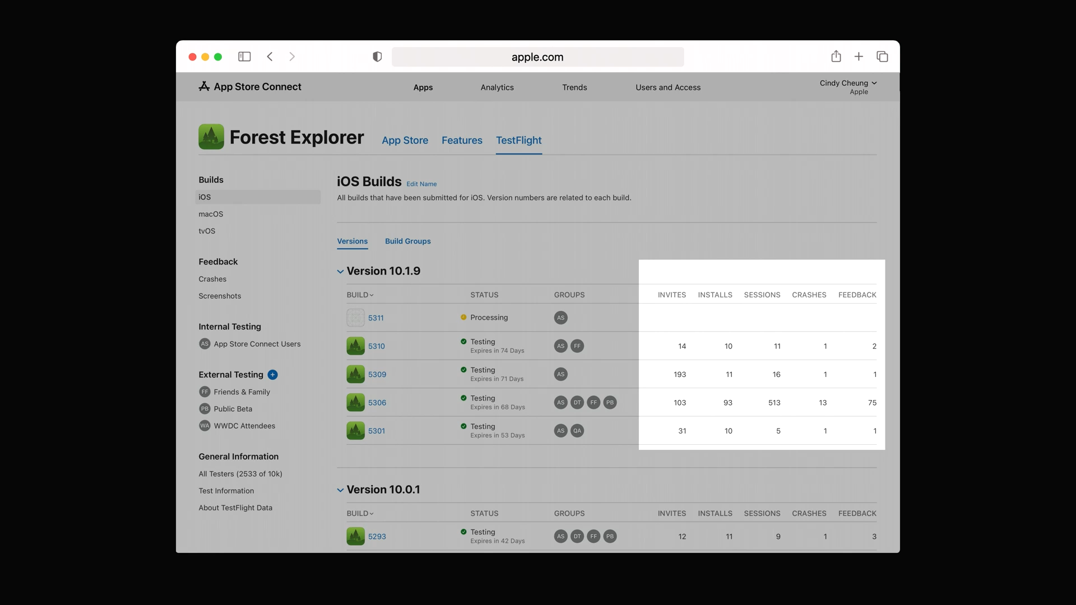The image size is (1076, 605).
Task: Select iOS under Builds
Action: [x=258, y=197]
